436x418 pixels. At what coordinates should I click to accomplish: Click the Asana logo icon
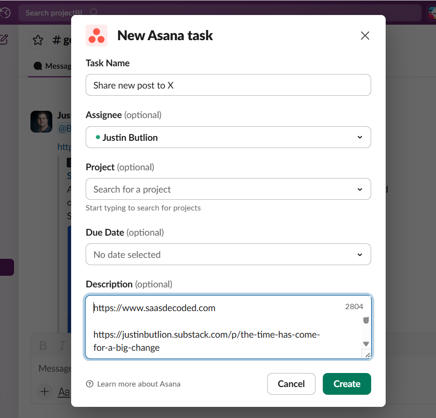[96, 36]
